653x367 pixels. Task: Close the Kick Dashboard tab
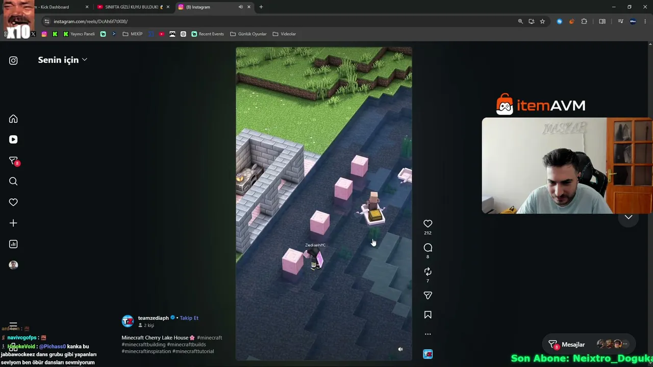(x=87, y=7)
